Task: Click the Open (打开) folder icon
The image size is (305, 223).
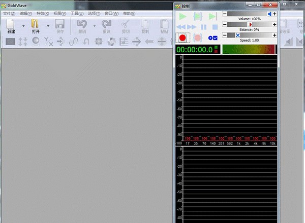Action: tap(35, 24)
